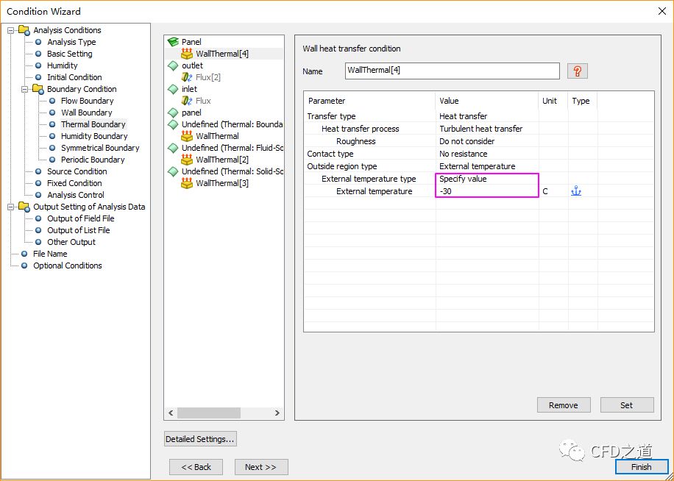Screen dimensions: 674x481
Task: Select the WallThermal[2] condition icon
Action: tap(187, 160)
